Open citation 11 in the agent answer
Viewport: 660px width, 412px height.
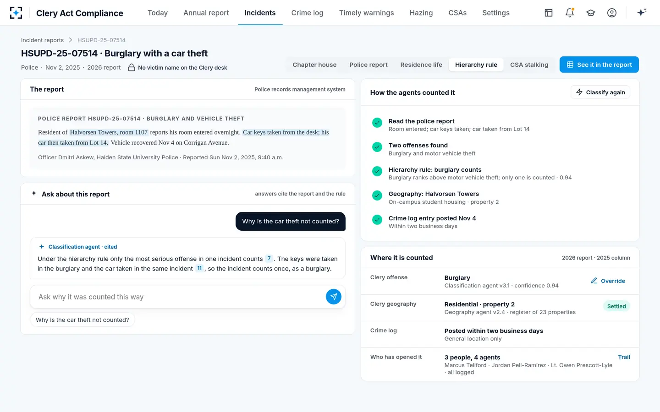pos(199,269)
